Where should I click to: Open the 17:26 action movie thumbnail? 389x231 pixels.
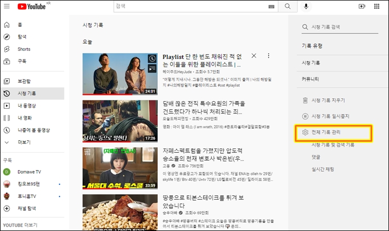[120, 121]
